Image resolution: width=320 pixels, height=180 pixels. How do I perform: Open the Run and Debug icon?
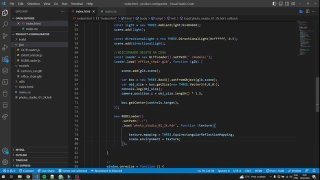(x=5, y=47)
